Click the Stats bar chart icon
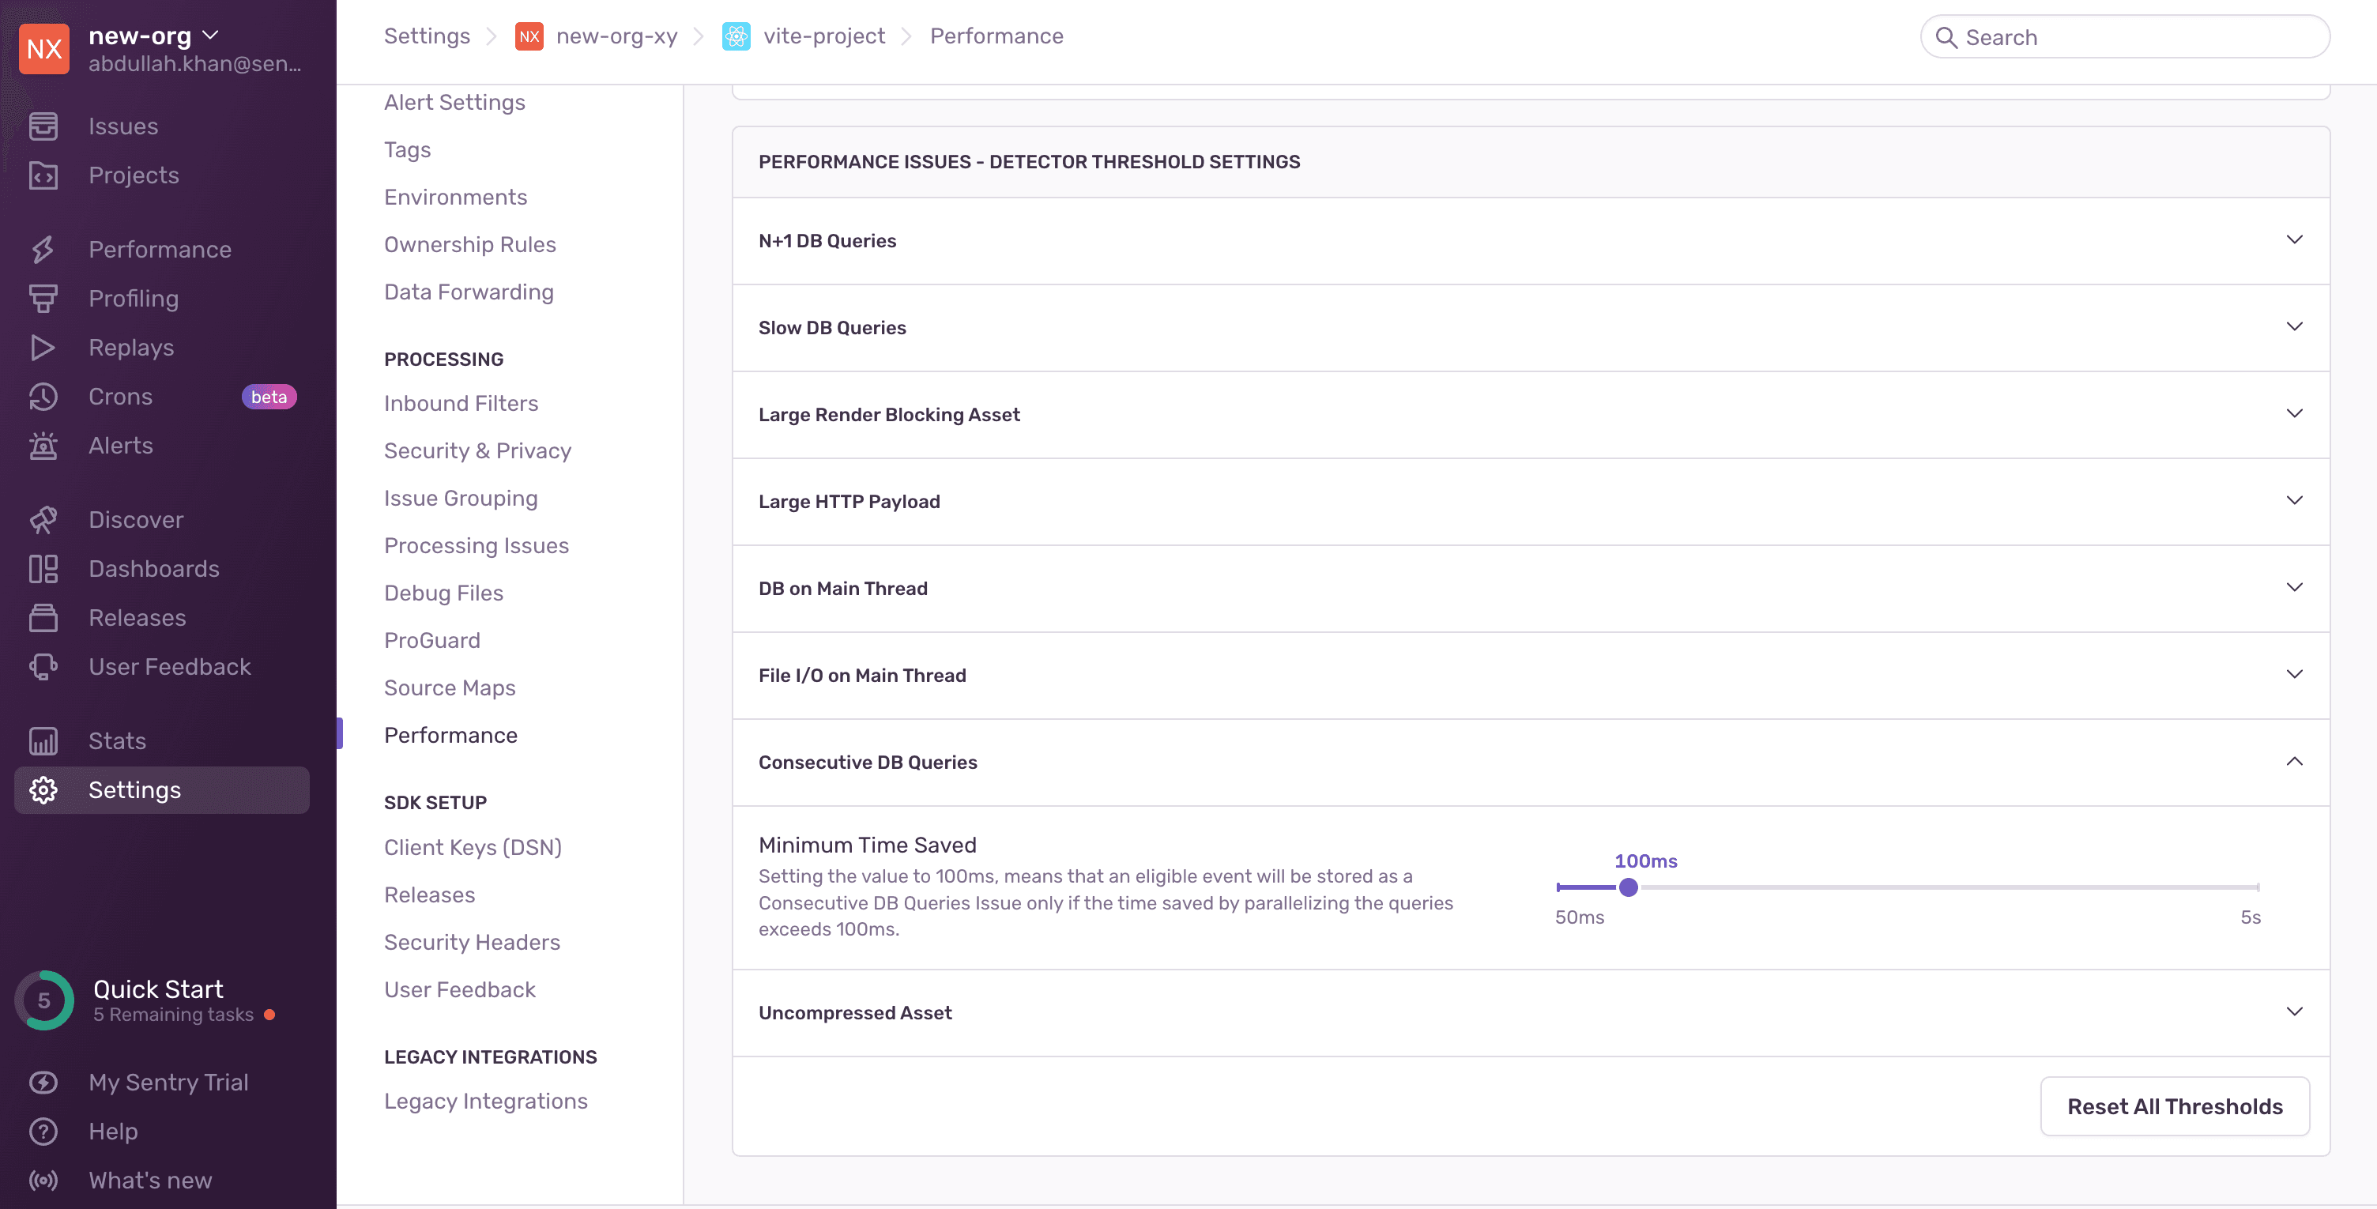This screenshot has height=1209, width=2377. click(43, 741)
